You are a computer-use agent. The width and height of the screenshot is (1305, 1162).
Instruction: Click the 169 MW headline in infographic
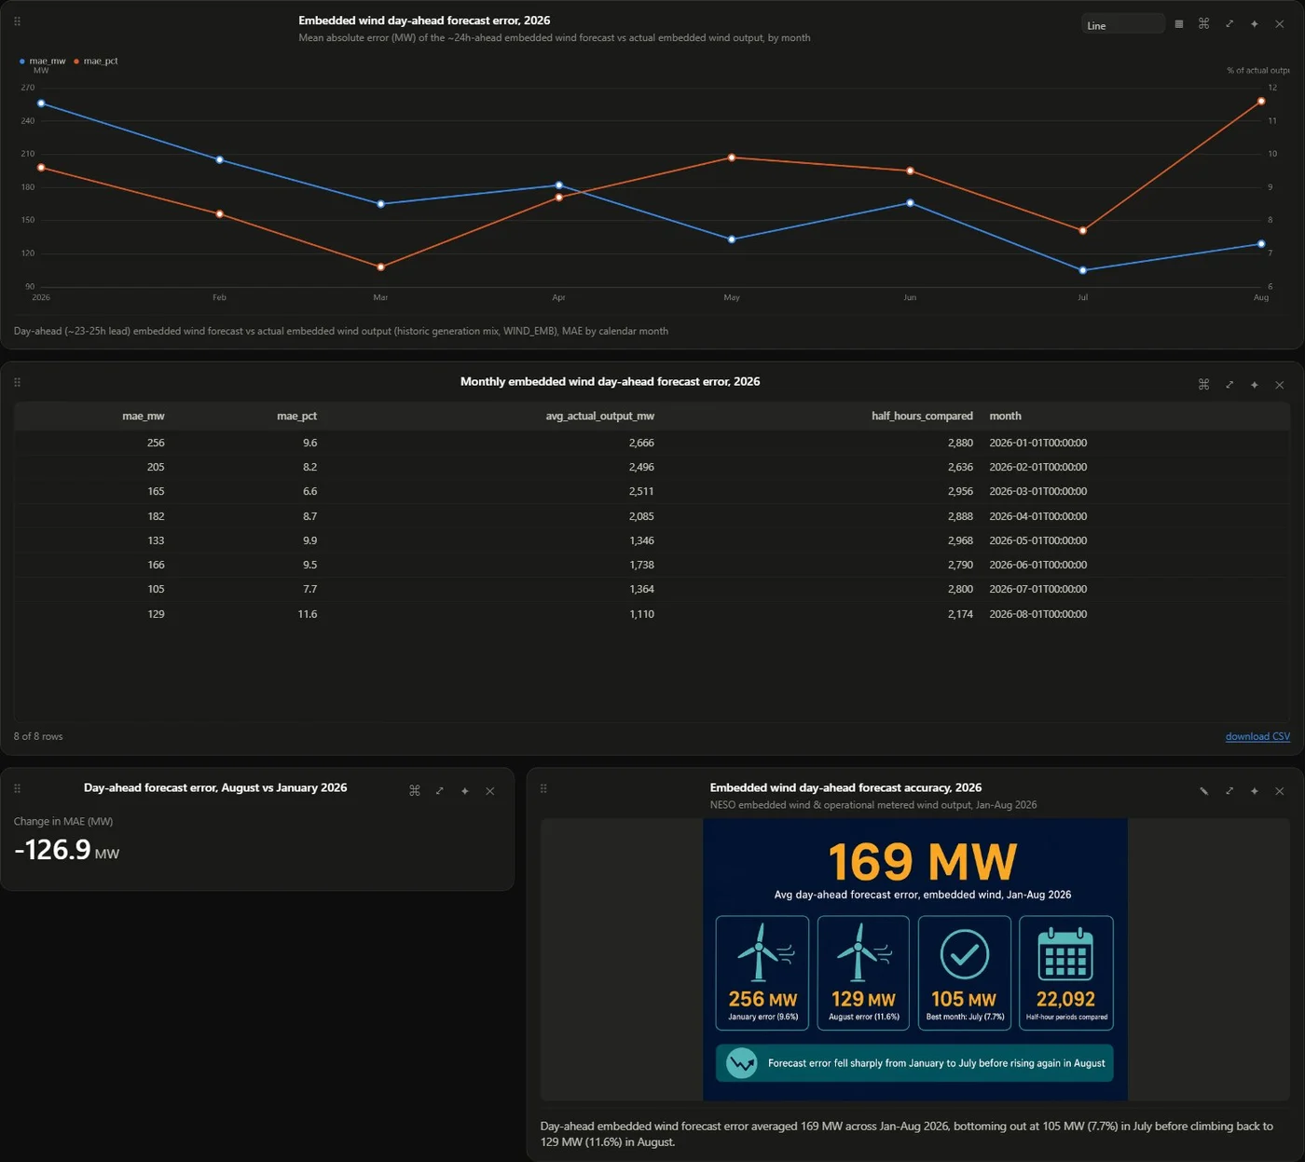pos(922,862)
